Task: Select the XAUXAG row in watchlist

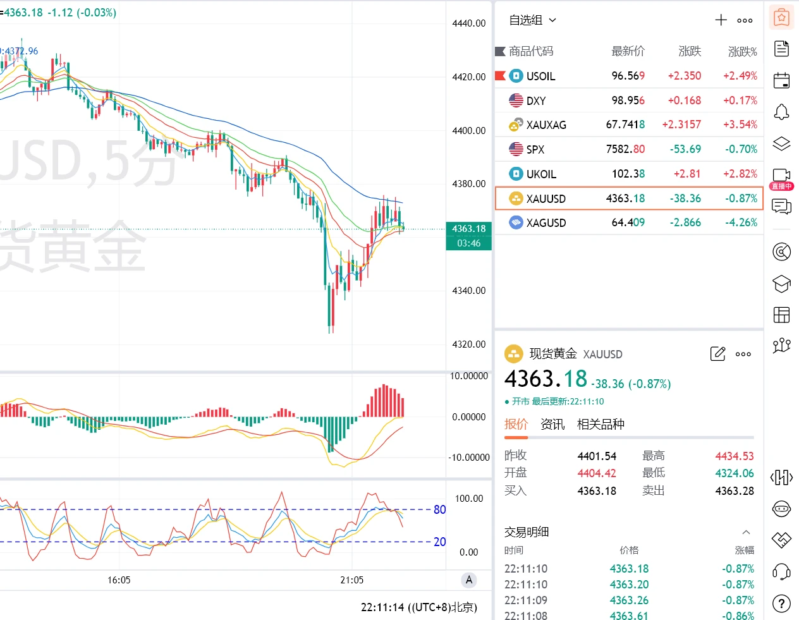Action: tap(629, 125)
